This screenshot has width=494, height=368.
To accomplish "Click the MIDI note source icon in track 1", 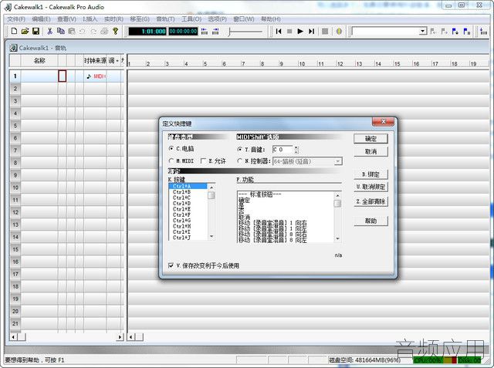I will coord(89,76).
